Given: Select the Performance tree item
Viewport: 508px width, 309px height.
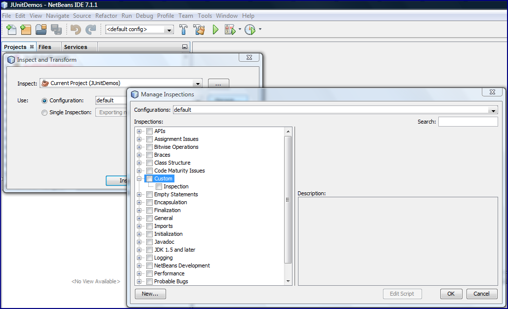Looking at the screenshot, I should (x=169, y=274).
